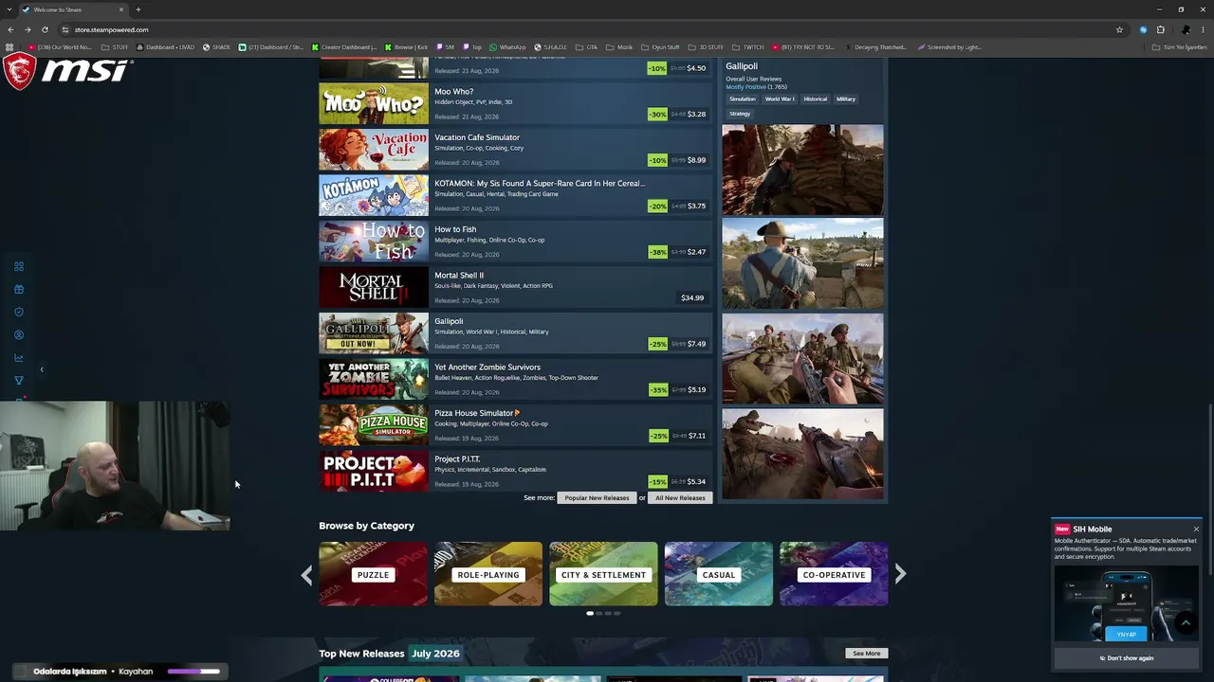Select the City & Settlement category card
This screenshot has width=1214, height=682.
click(x=603, y=574)
